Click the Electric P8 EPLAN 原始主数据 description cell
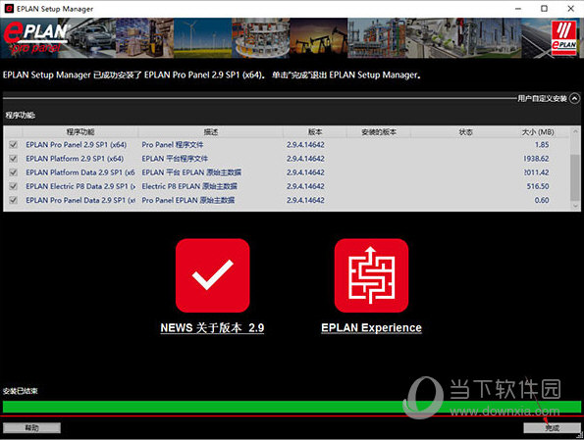 coord(189,186)
